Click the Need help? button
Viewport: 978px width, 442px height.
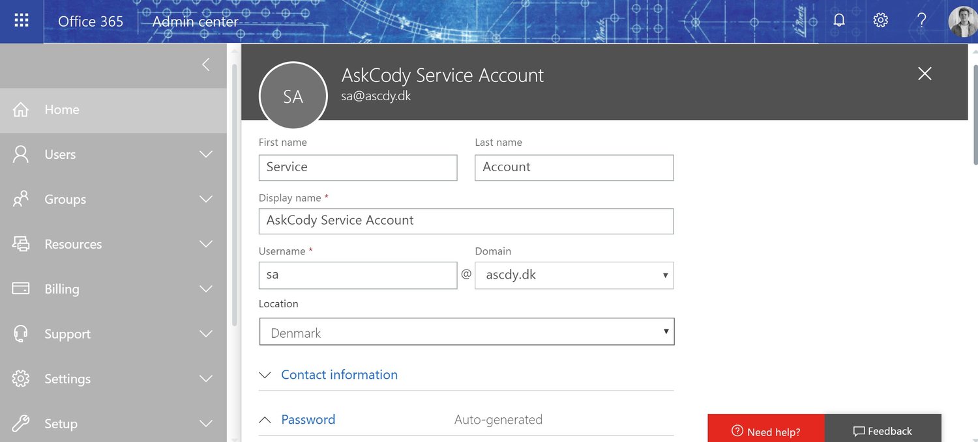coord(766,428)
